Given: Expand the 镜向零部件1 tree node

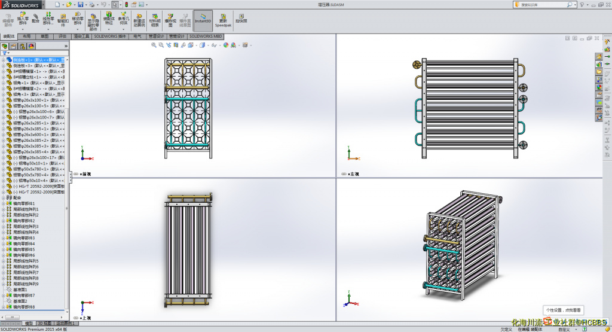Looking at the screenshot, I should (3, 203).
